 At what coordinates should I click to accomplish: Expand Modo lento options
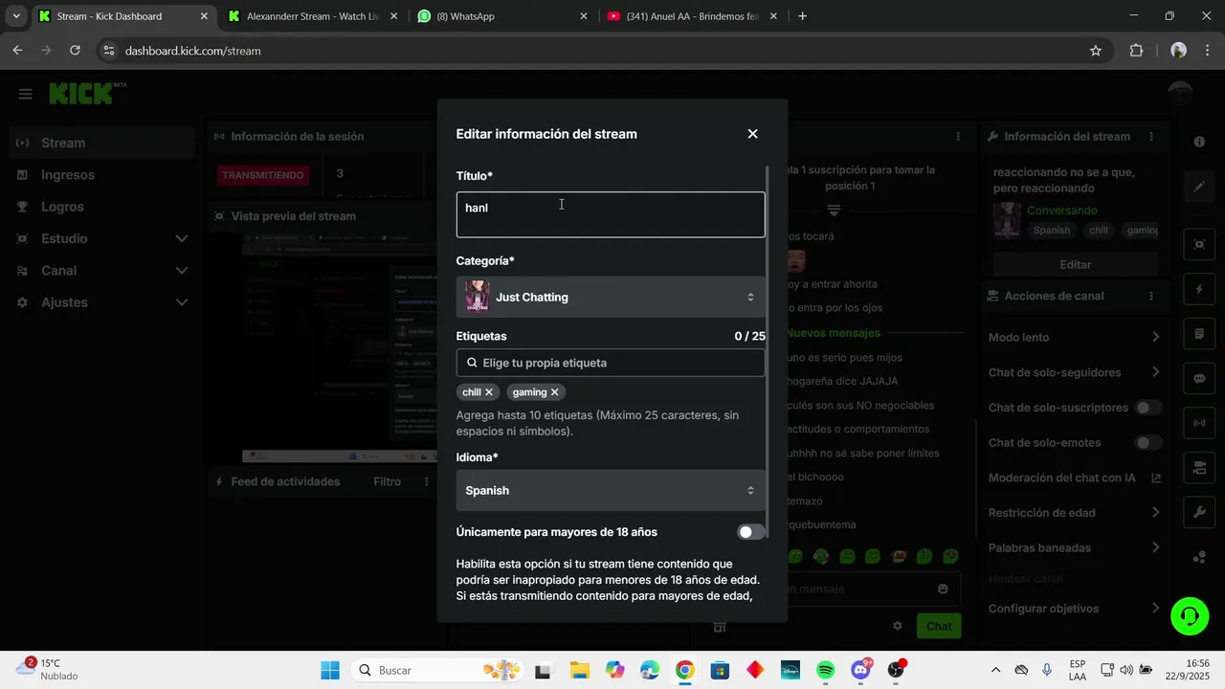1155,337
